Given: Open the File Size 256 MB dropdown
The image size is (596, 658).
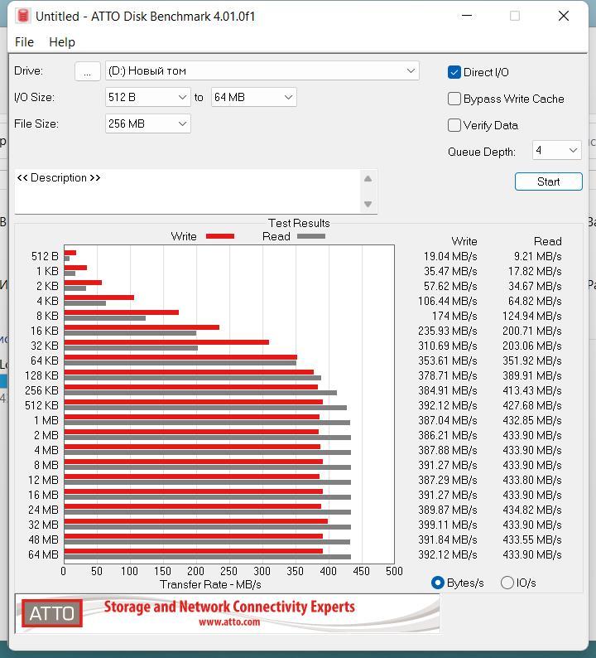Looking at the screenshot, I should [x=147, y=123].
